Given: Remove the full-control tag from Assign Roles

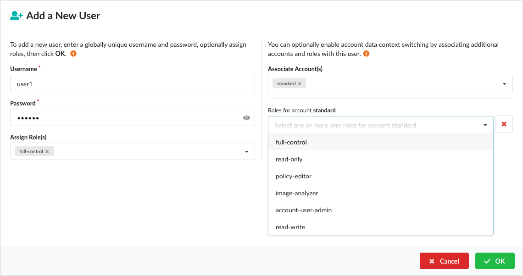Looking at the screenshot, I should click(x=47, y=151).
